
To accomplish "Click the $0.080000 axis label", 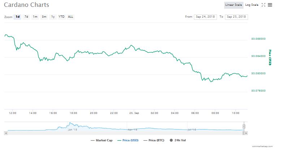I will (258, 74).
